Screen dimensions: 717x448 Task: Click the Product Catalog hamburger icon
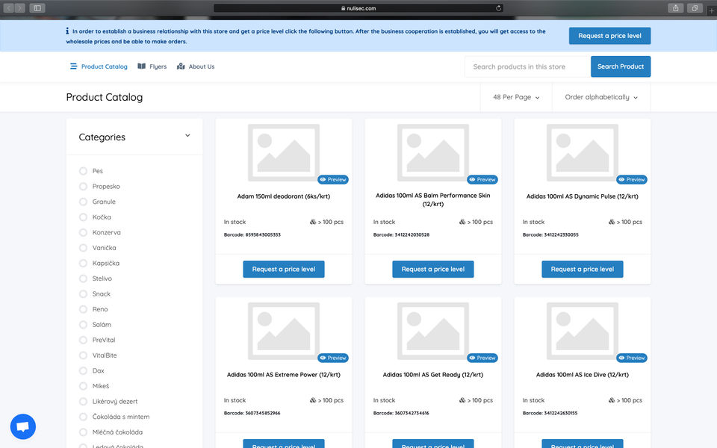pyautogui.click(x=73, y=66)
